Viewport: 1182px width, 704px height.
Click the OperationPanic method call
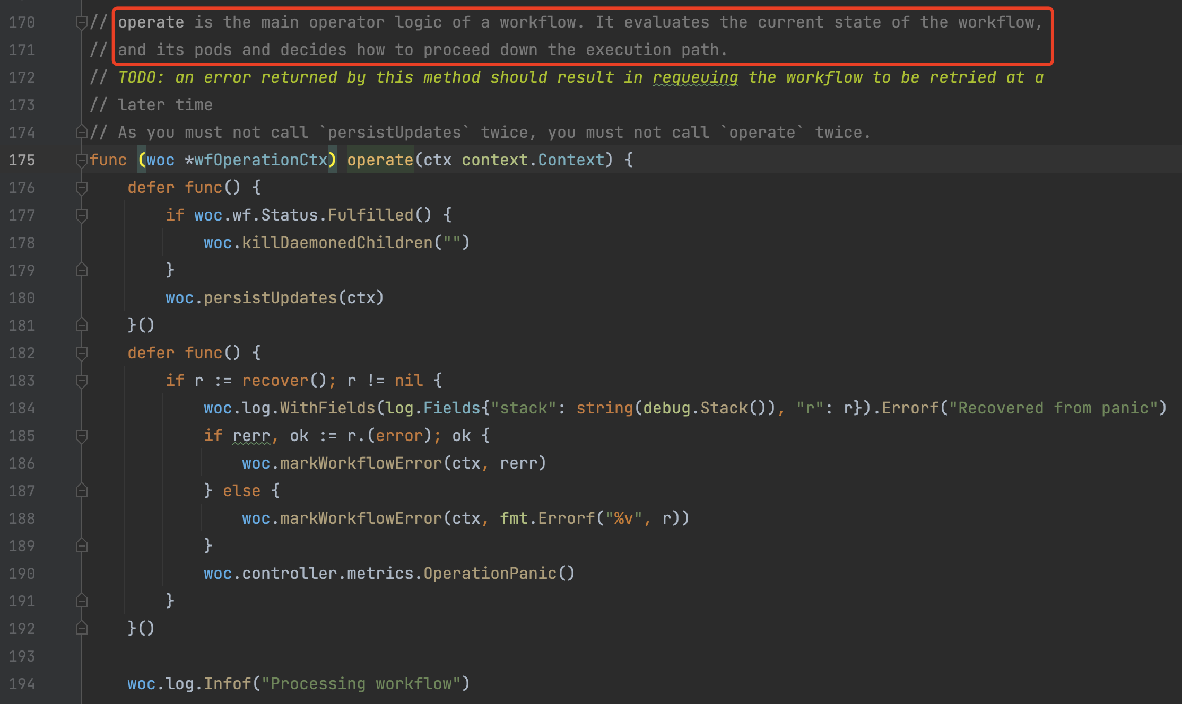[x=490, y=574]
